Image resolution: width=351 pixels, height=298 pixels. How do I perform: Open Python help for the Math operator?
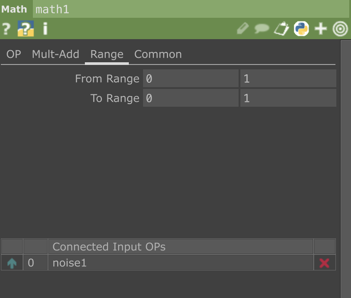click(25, 29)
